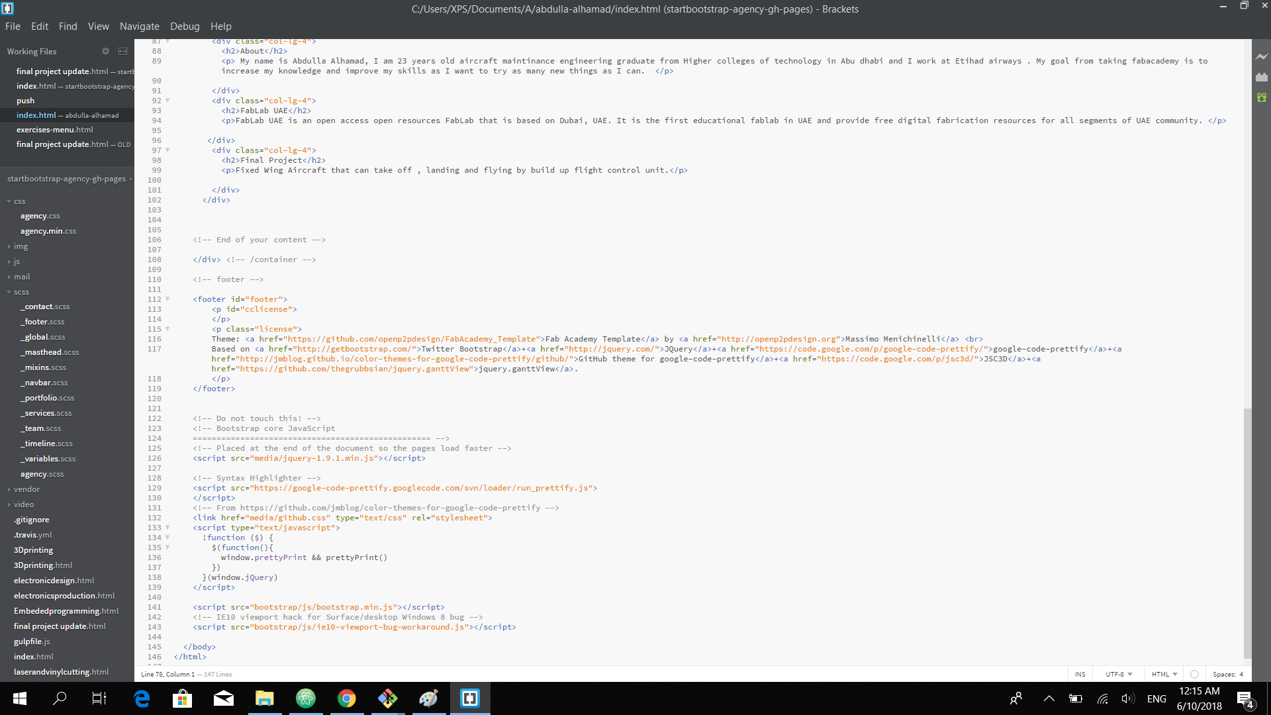This screenshot has height=715, width=1271.
Task: Click the taskbar clock and date
Action: click(x=1200, y=698)
